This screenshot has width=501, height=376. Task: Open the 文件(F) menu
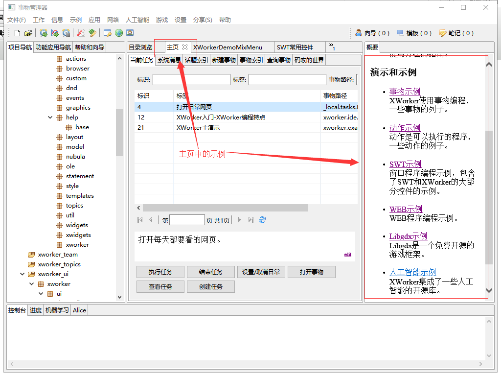click(17, 20)
